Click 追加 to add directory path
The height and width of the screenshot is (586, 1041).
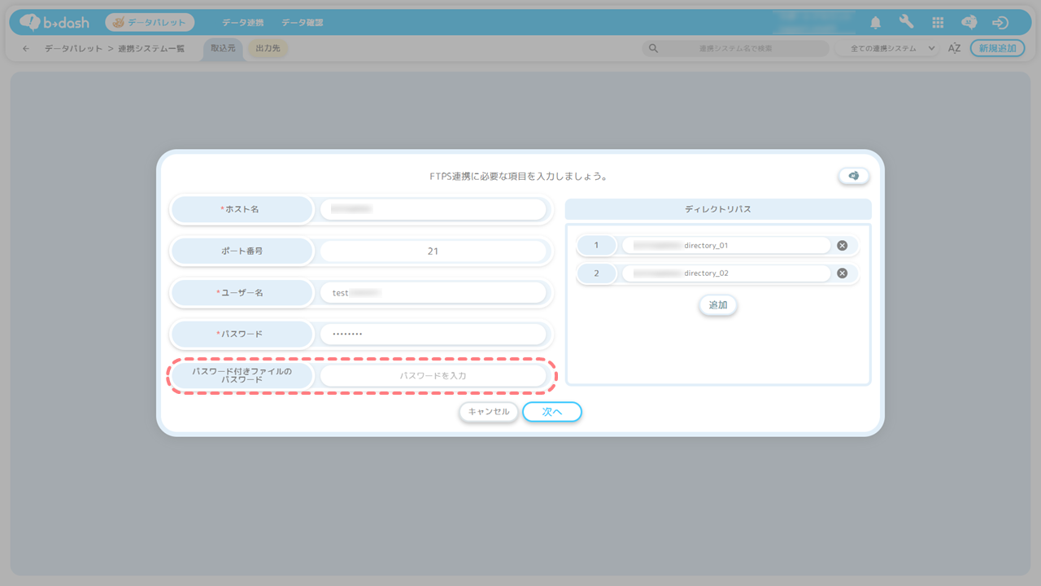717,305
